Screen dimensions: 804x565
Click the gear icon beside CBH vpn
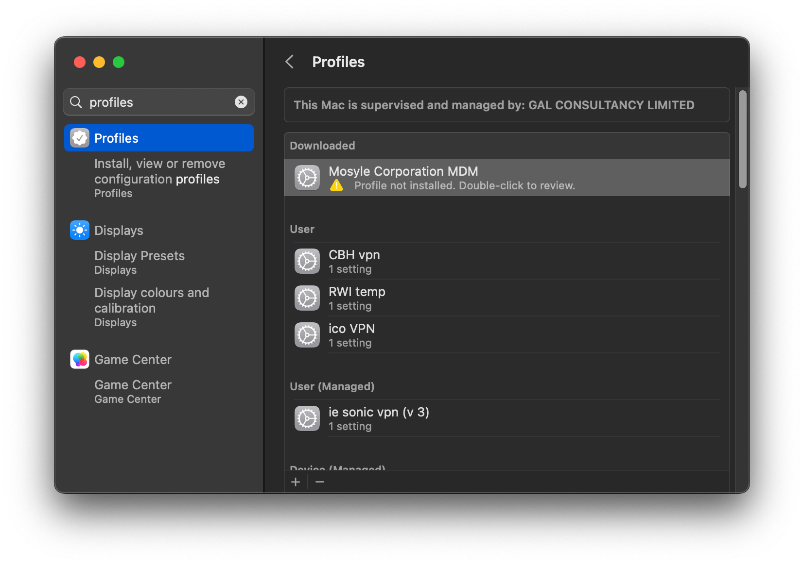coord(307,261)
